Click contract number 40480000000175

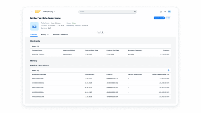click(x=112, y=78)
